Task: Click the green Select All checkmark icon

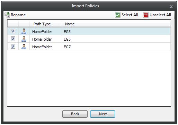Action: click(118, 15)
